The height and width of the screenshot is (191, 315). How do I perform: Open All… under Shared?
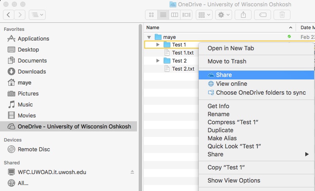coord(18,183)
